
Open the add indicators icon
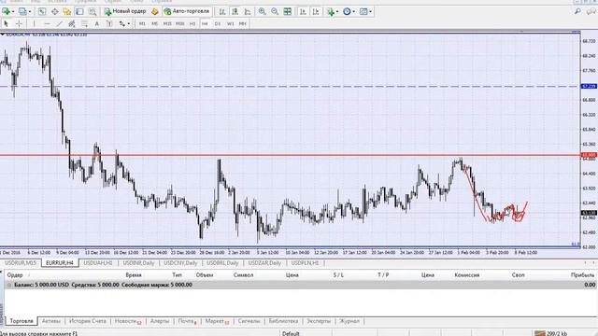[x=331, y=12]
